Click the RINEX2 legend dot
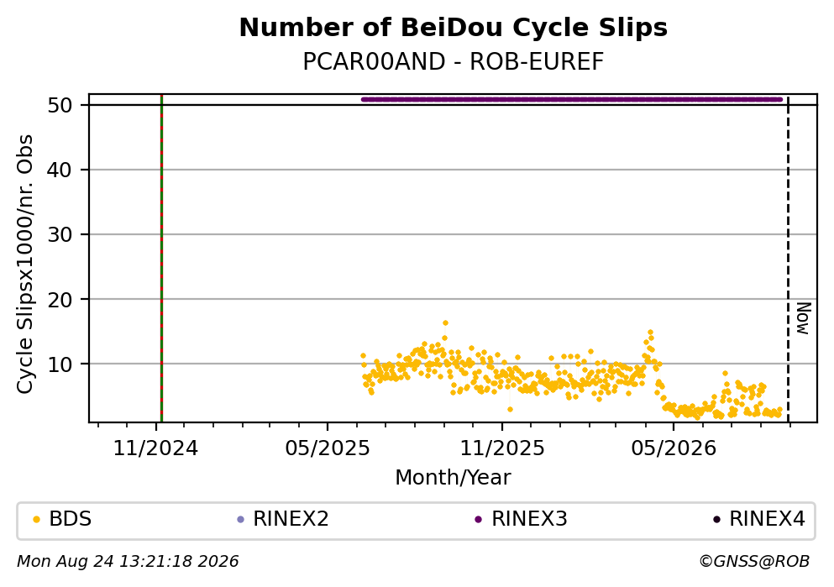Screen dimensions: 834x587 [240, 520]
